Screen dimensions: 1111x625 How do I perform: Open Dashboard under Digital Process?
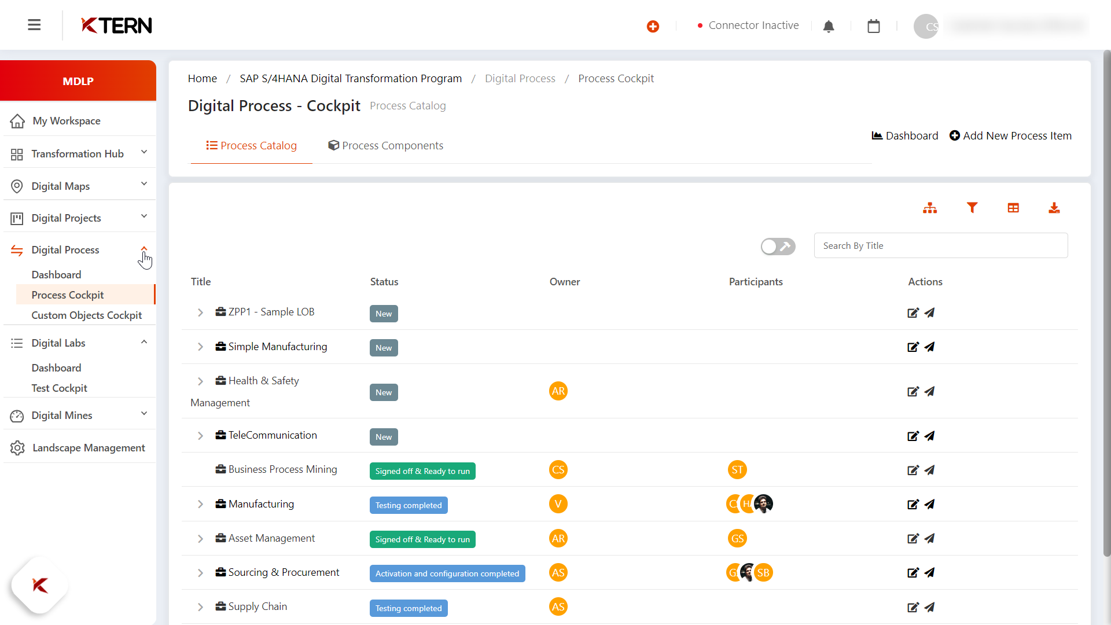tap(56, 275)
